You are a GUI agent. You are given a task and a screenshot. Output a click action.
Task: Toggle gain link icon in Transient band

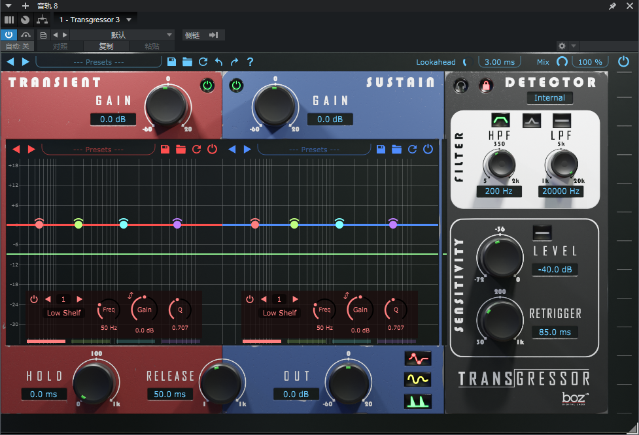point(130,295)
